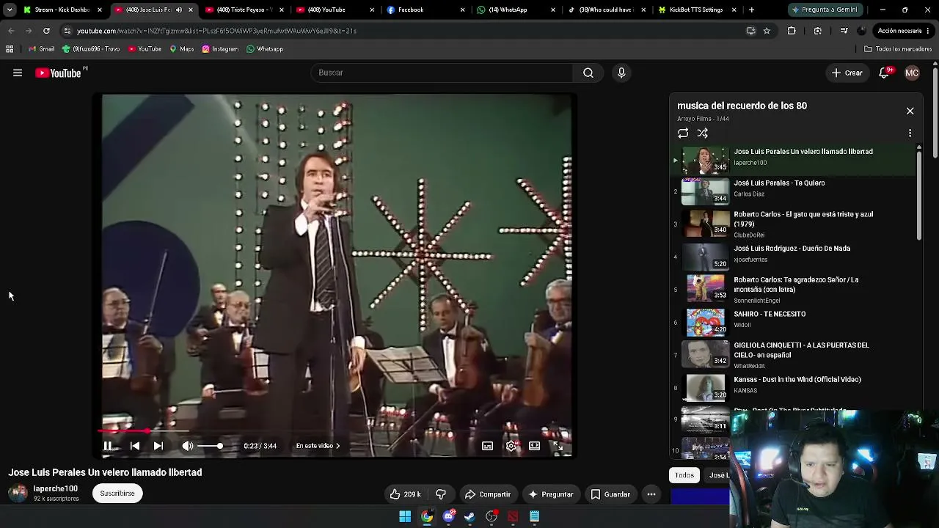The width and height of the screenshot is (939, 528).
Task: Open Chrome apps grid in bookmarks bar
Action: (x=10, y=49)
